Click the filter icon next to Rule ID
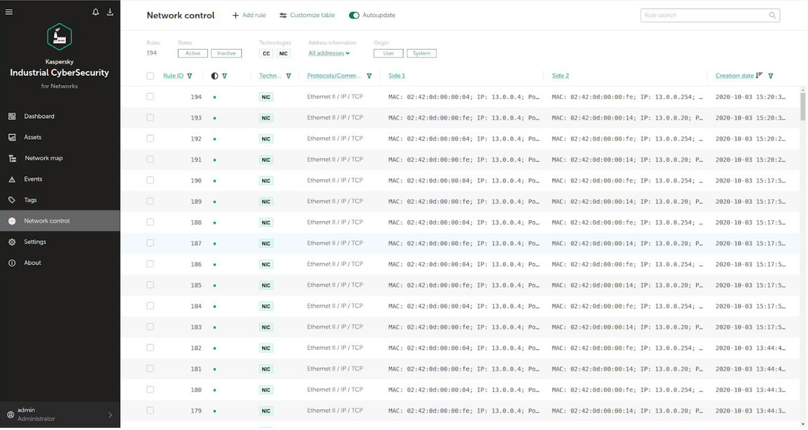 tap(190, 76)
